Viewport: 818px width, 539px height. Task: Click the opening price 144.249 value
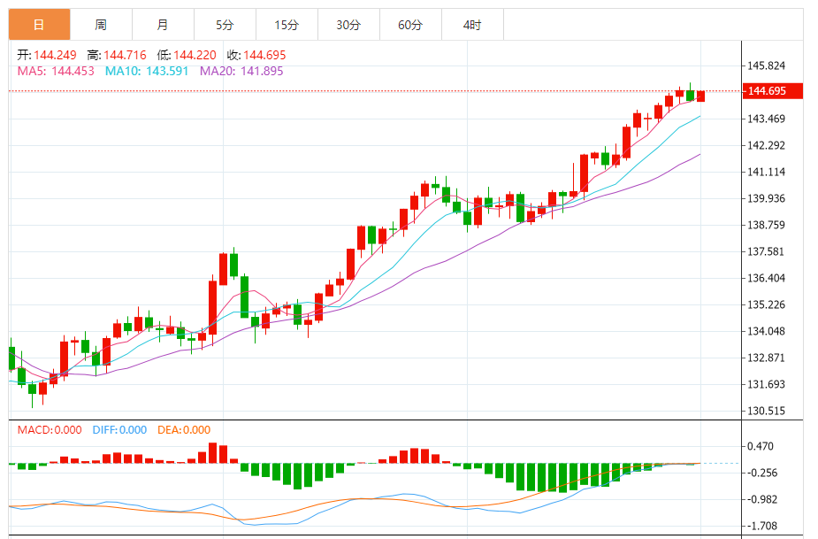[x=56, y=55]
